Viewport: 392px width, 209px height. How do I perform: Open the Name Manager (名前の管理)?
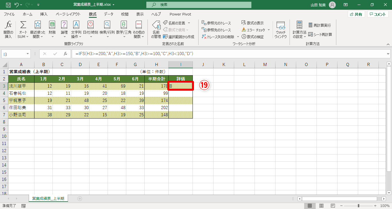click(156, 30)
